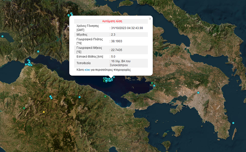
Task: Click the cyan marker in the sea at bottom right
Action: coord(233,123)
